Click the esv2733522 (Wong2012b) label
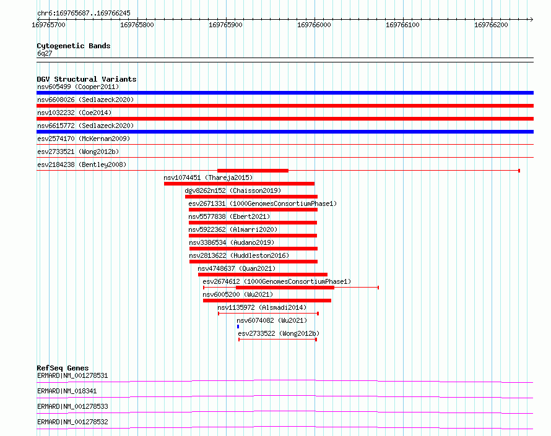The height and width of the screenshot is (436, 551). click(279, 333)
